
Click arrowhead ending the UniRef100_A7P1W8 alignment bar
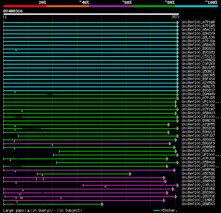[x=178, y=22]
